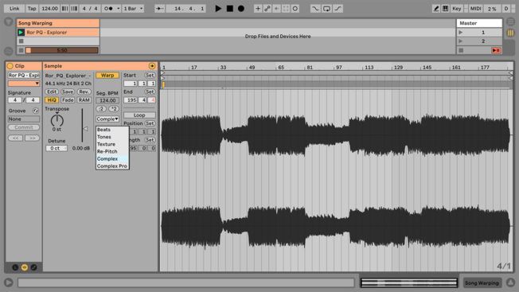Image resolution: width=519 pixels, height=292 pixels.
Task: Click the Start Set button
Action: click(x=150, y=76)
